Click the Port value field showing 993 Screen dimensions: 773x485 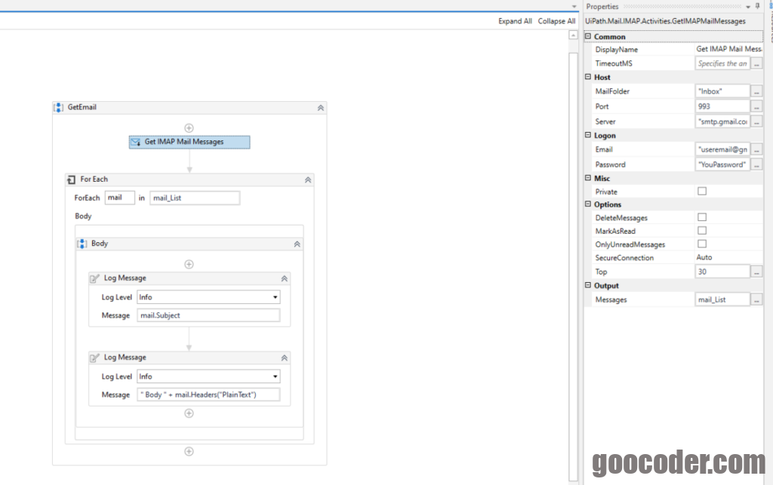722,106
